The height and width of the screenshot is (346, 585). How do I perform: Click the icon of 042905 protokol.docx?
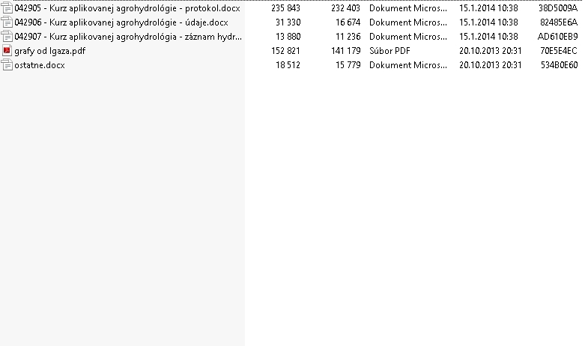(x=7, y=8)
